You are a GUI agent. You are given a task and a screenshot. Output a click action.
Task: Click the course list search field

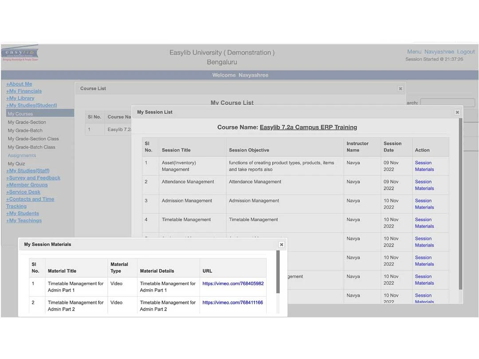(447, 103)
